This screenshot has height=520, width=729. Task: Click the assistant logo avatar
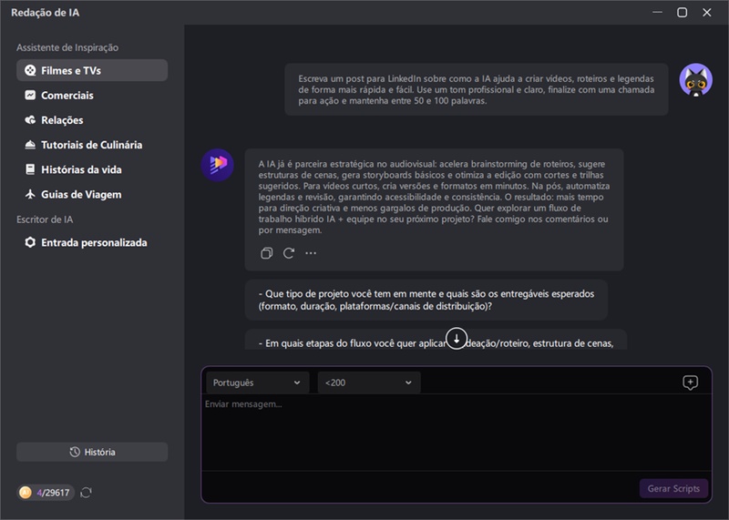coord(218,165)
